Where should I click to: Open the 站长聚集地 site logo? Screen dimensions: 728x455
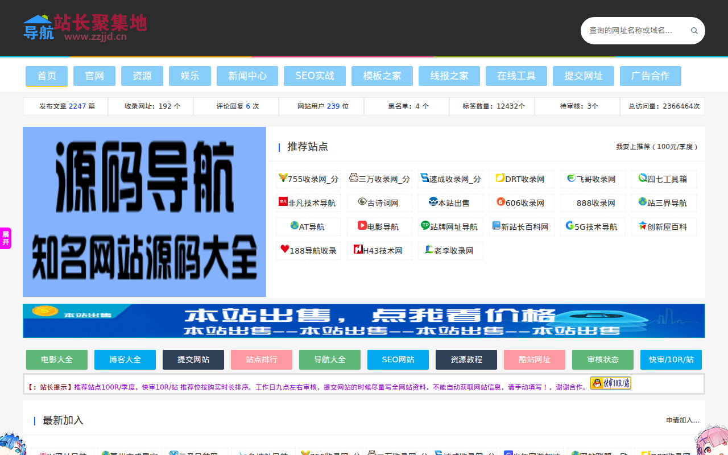click(85, 27)
